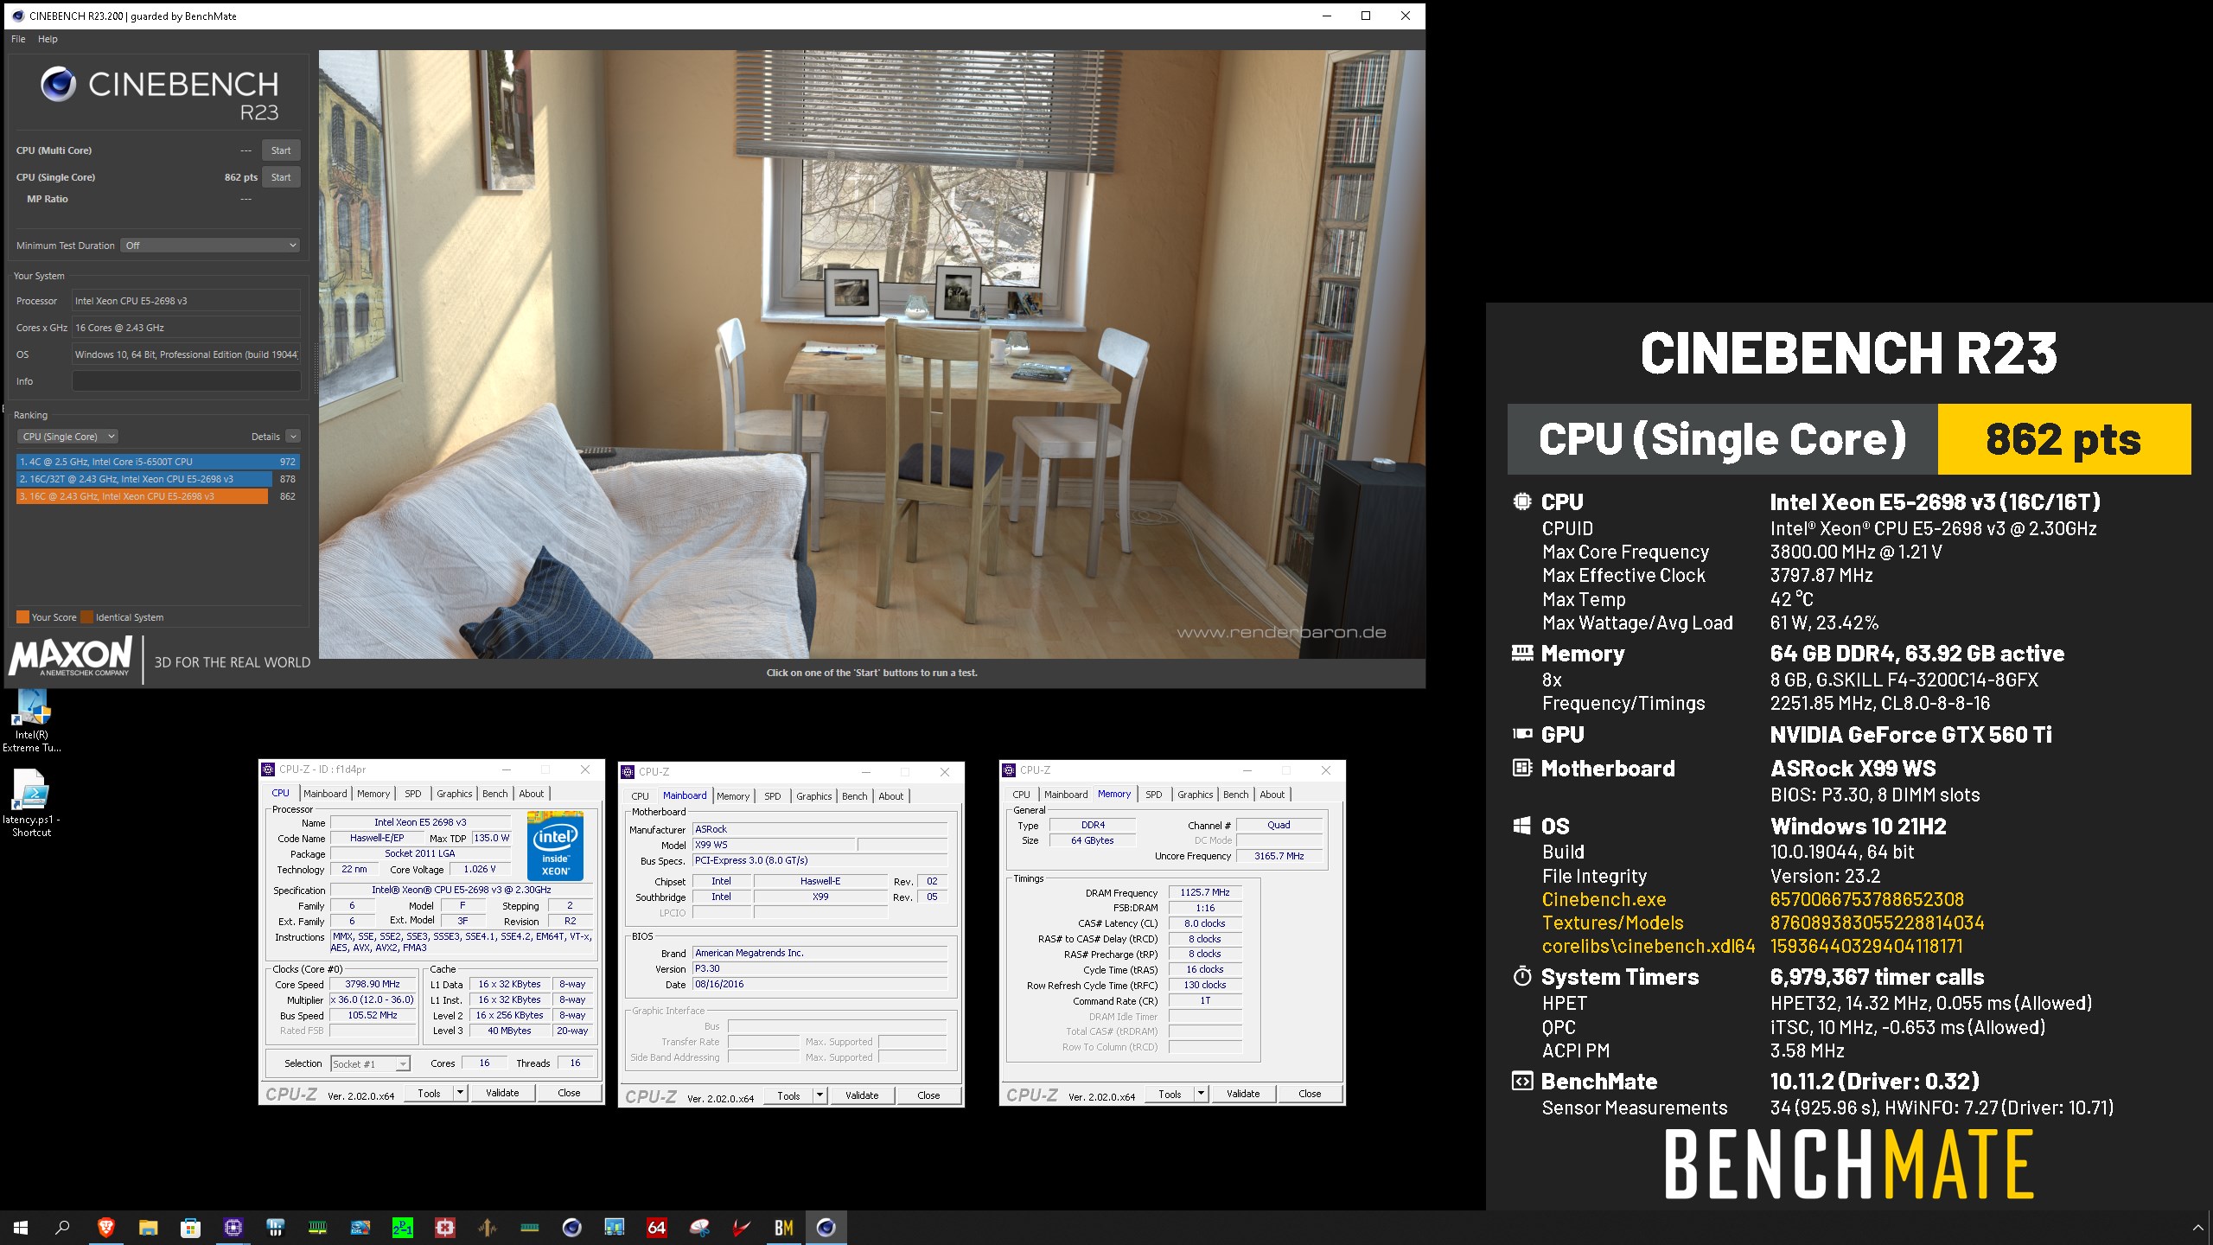
Task: Click the CPU-Z Mainboard window title icon
Action: (x=628, y=771)
